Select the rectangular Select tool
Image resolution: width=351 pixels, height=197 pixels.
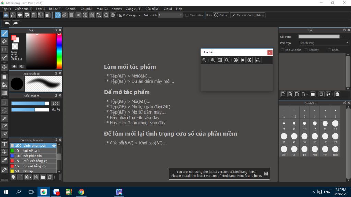[x=4, y=103]
